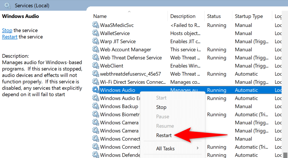Click the Services (Local) header icon

[8, 5]
